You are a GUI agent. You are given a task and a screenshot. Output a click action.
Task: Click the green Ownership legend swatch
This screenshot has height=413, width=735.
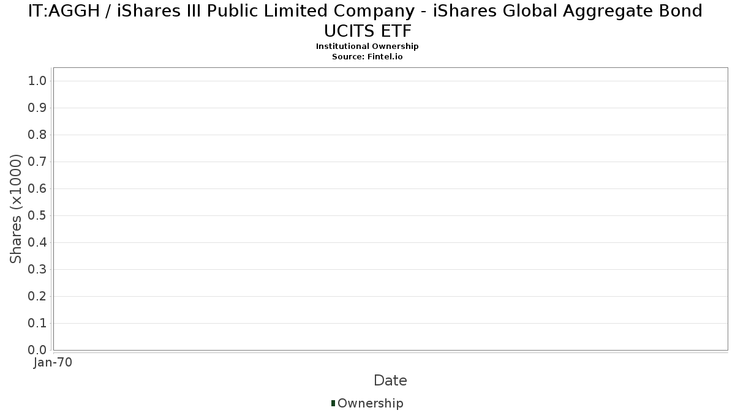(x=333, y=403)
